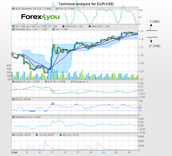This screenshot has height=156, width=172.
Task: Click the +DI (8) red legend square
Action: click(14, 135)
